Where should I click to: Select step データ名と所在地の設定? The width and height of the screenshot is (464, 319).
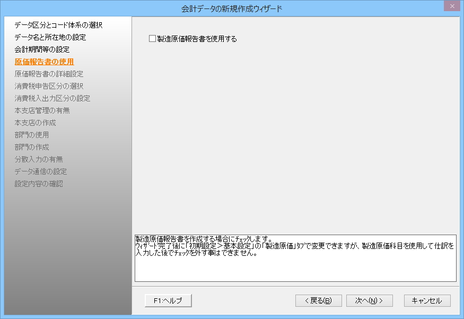50,37
